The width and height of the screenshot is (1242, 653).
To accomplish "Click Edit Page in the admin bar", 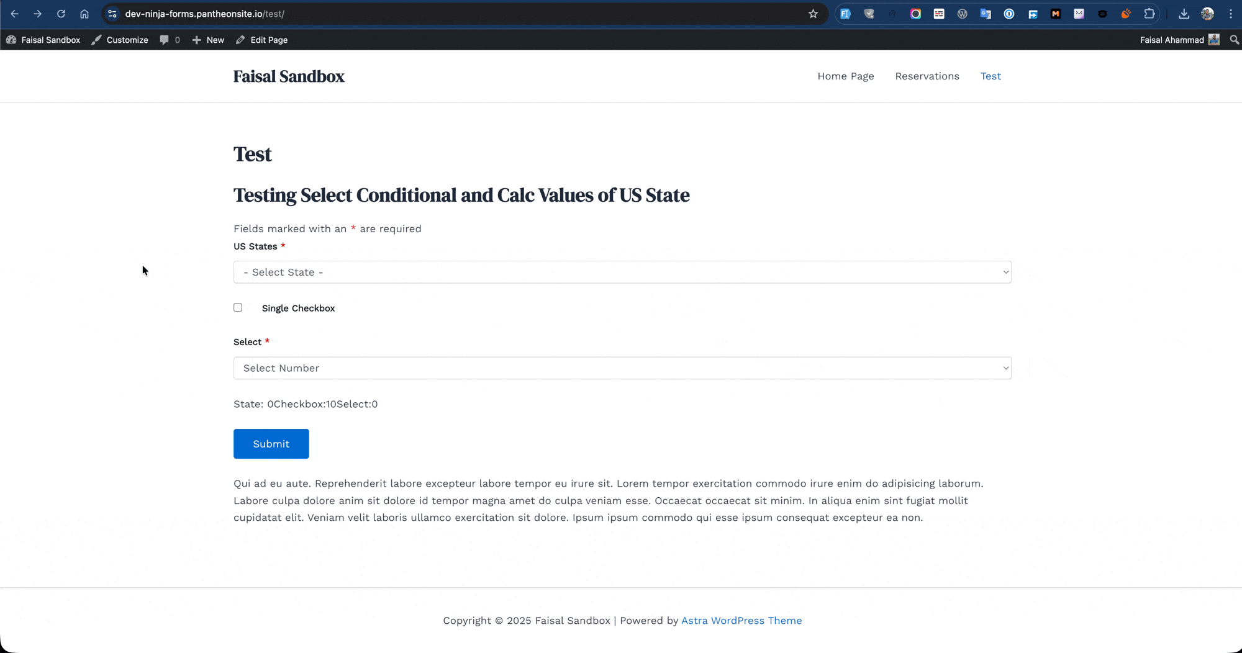I will tap(262, 40).
